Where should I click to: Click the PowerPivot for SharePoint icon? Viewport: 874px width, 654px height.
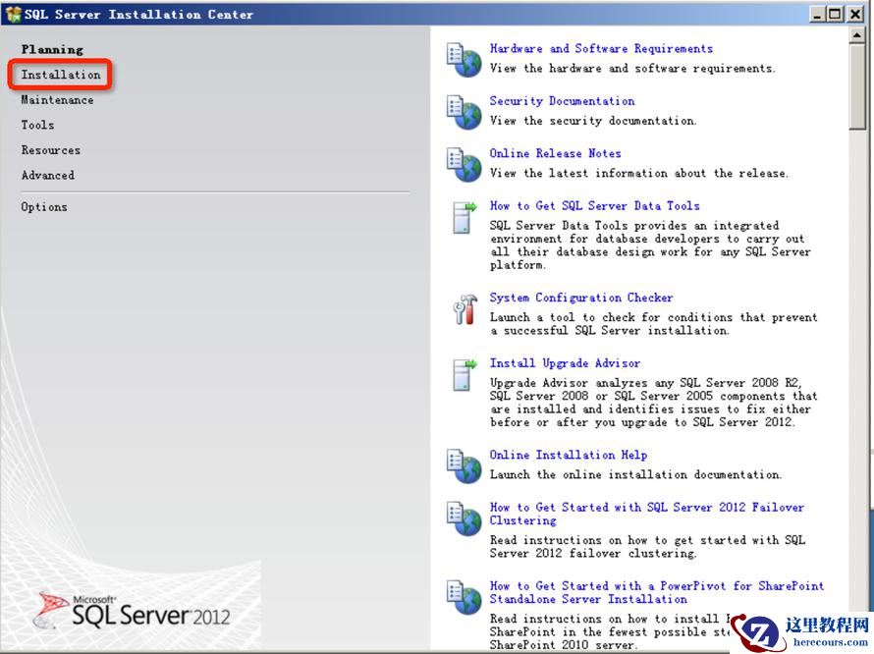[464, 597]
